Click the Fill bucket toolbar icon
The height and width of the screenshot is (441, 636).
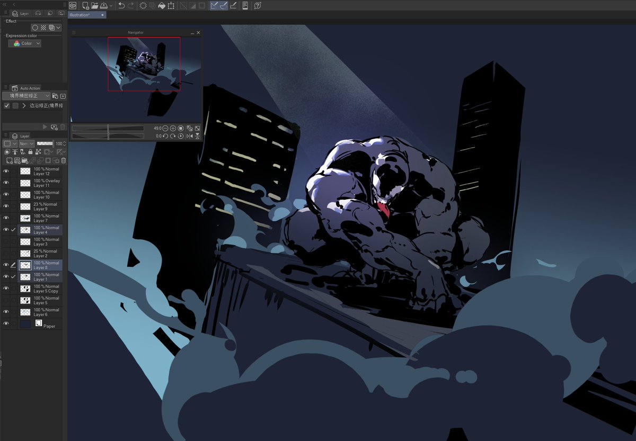tap(162, 5)
